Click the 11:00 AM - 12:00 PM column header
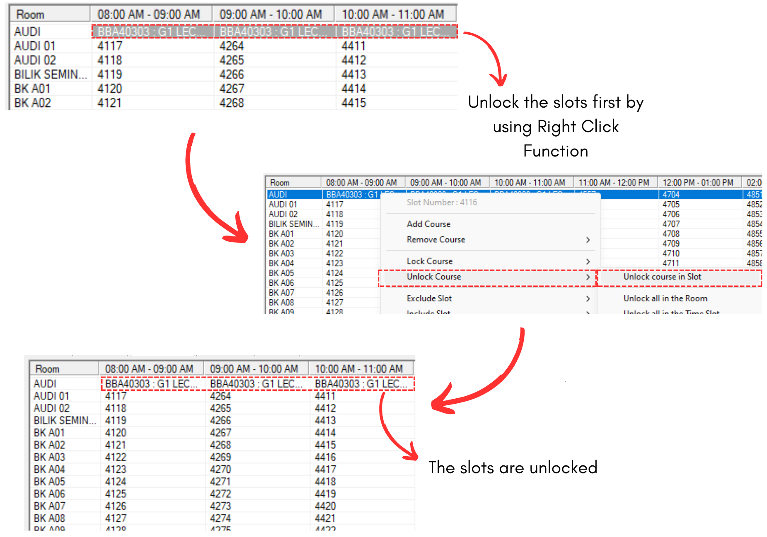Screen dimensions: 767x537 614,183
